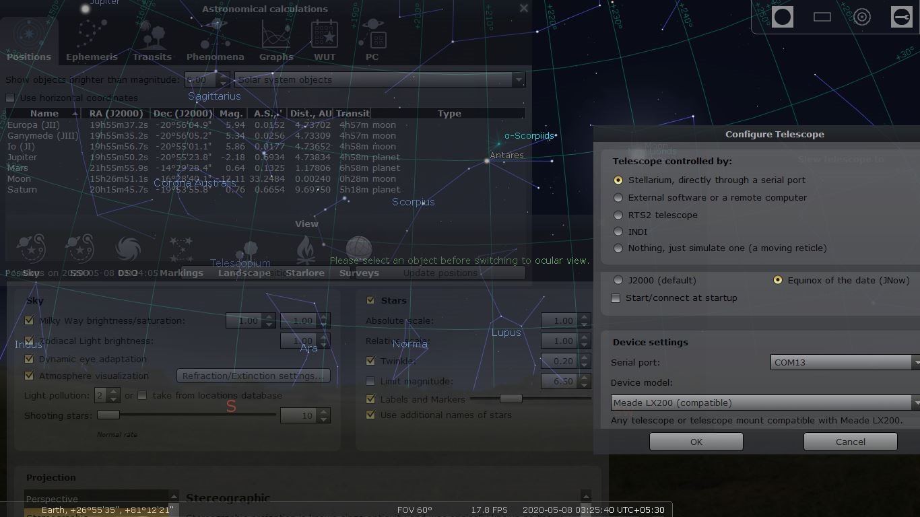The image size is (920, 517).
Task: Click the brighter-than-magnitude spin arrows
Action: (x=224, y=79)
